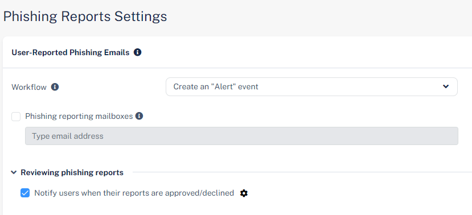The width and height of the screenshot is (472, 215).
Task: Open notification settings gear icon
Action: click(244, 193)
